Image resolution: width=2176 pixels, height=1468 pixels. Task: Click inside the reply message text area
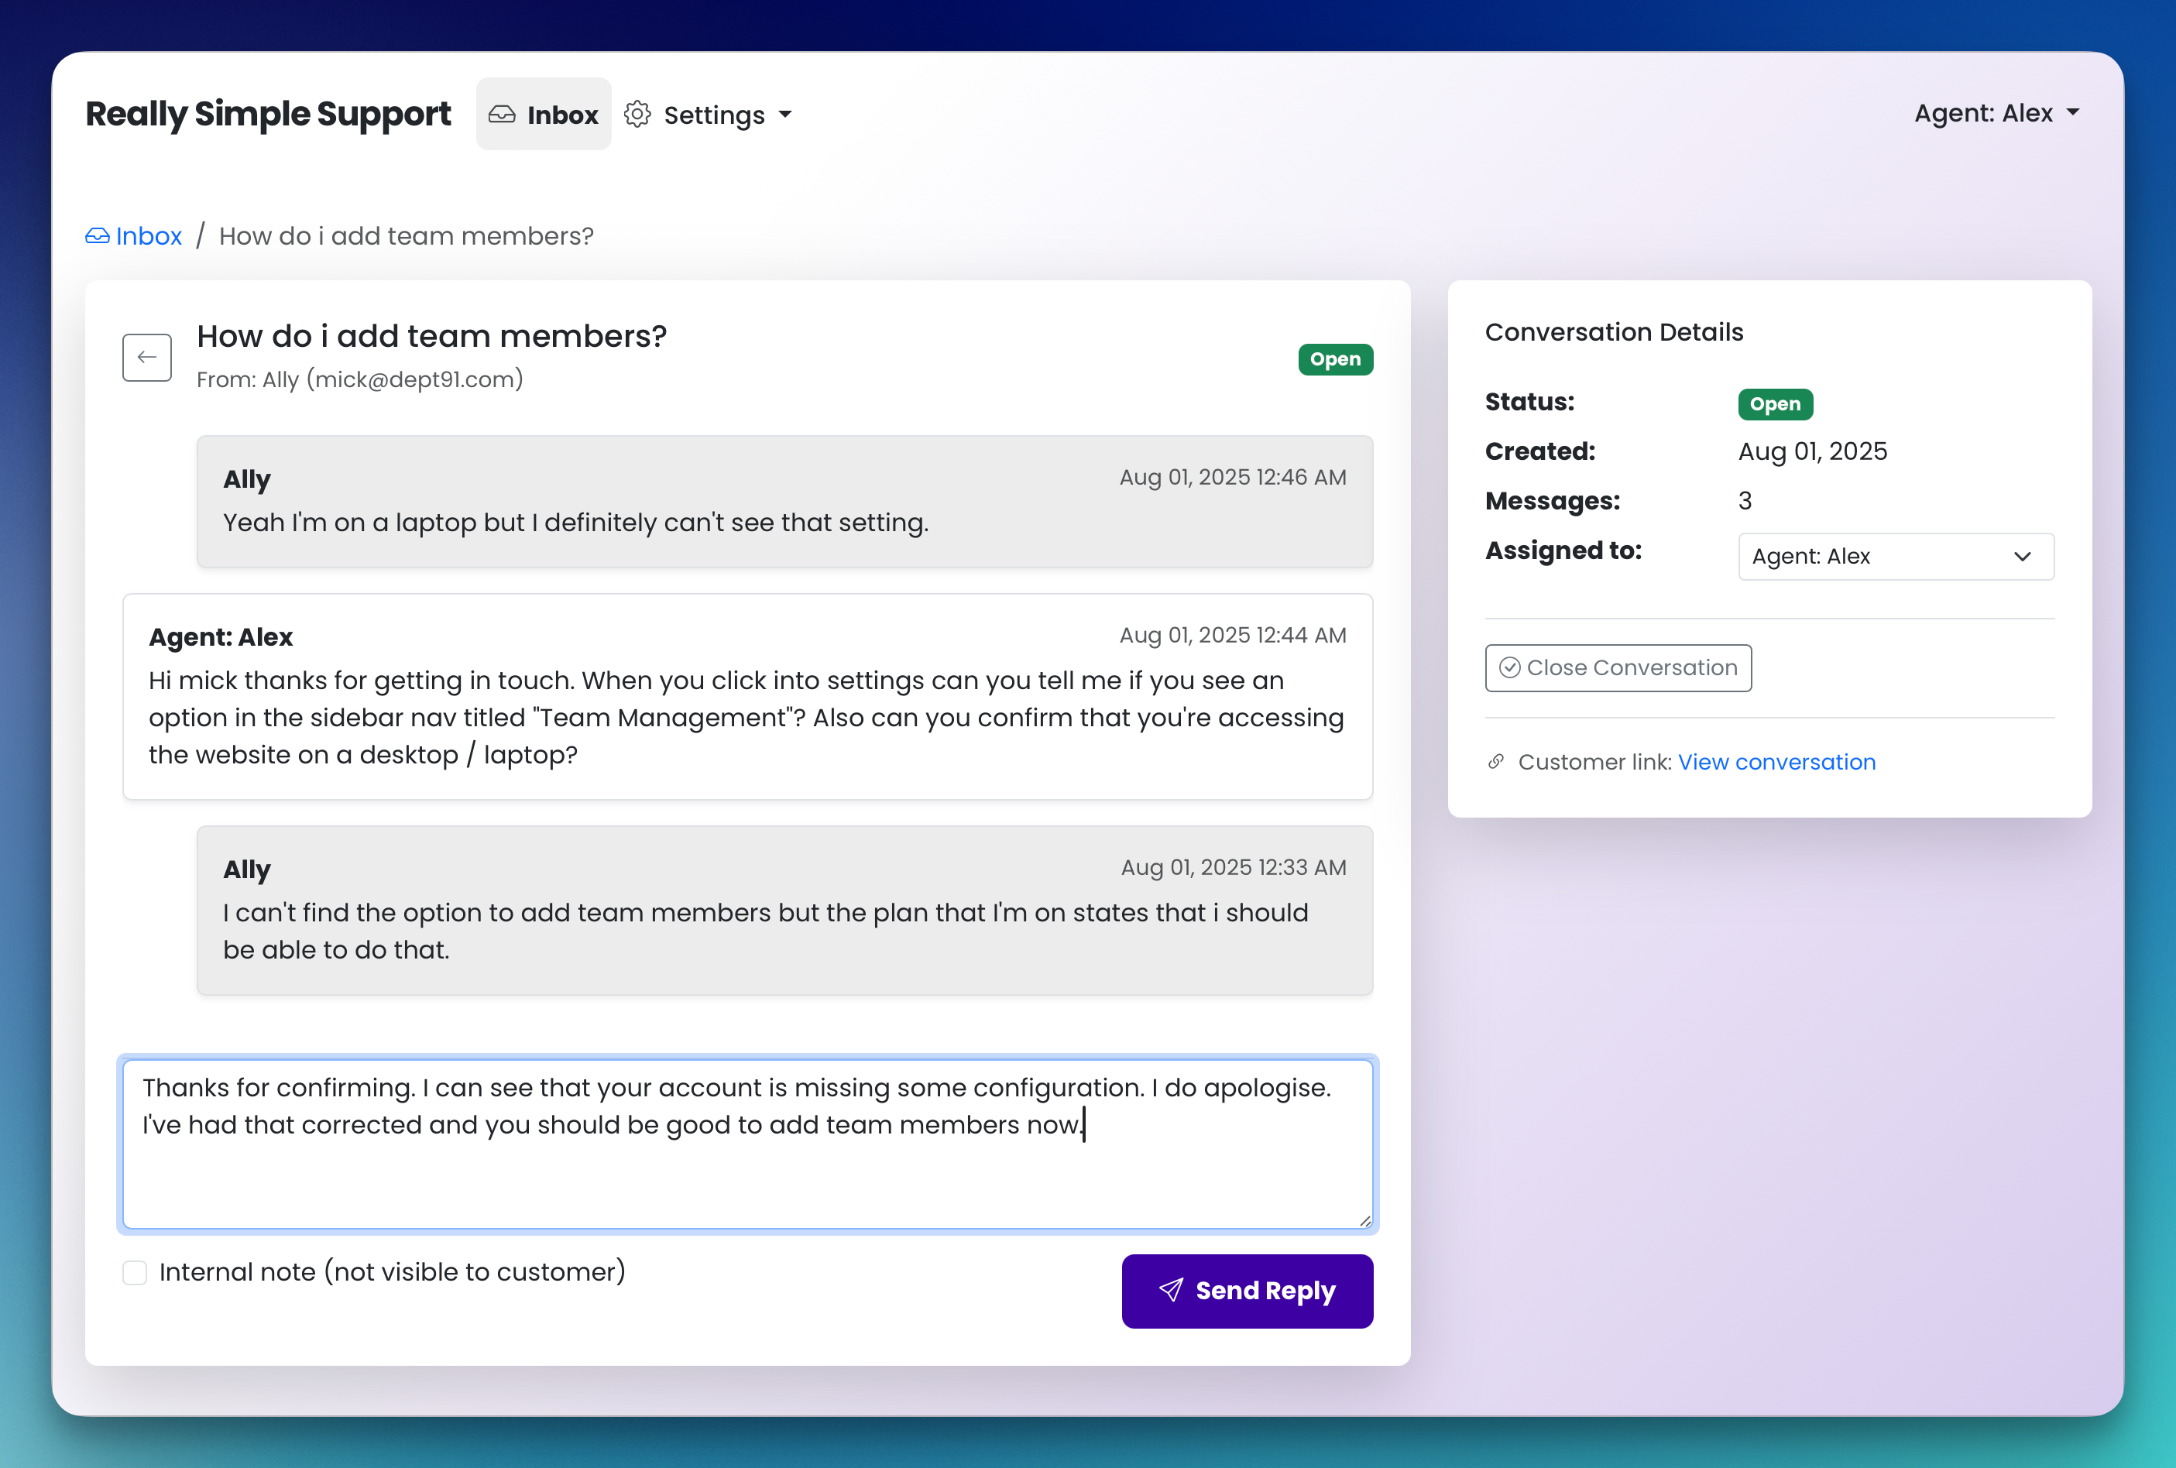pos(747,1175)
